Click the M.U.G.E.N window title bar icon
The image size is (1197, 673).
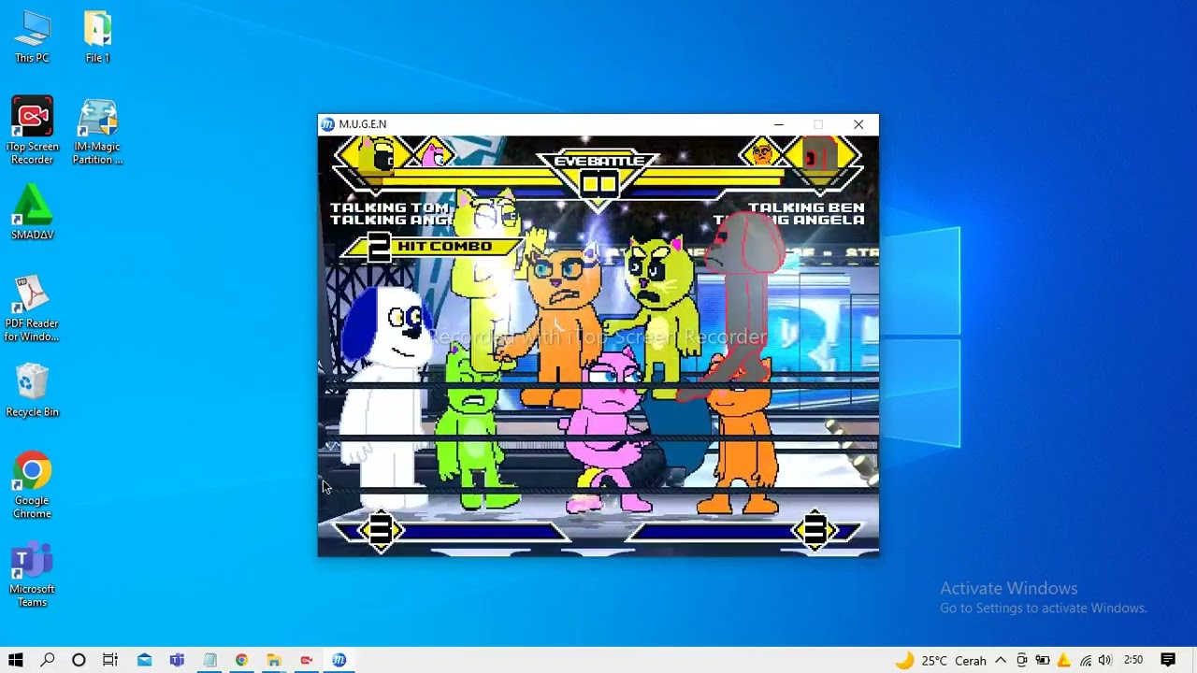[327, 124]
